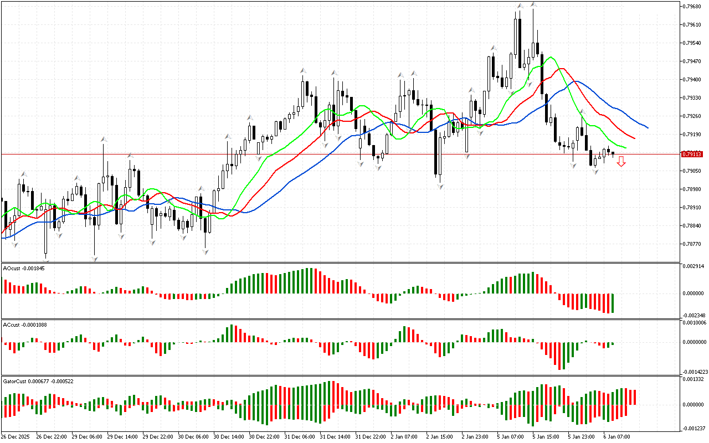Click the 0.002914 AO scale value
This screenshot has height=443, width=709.
694,266
